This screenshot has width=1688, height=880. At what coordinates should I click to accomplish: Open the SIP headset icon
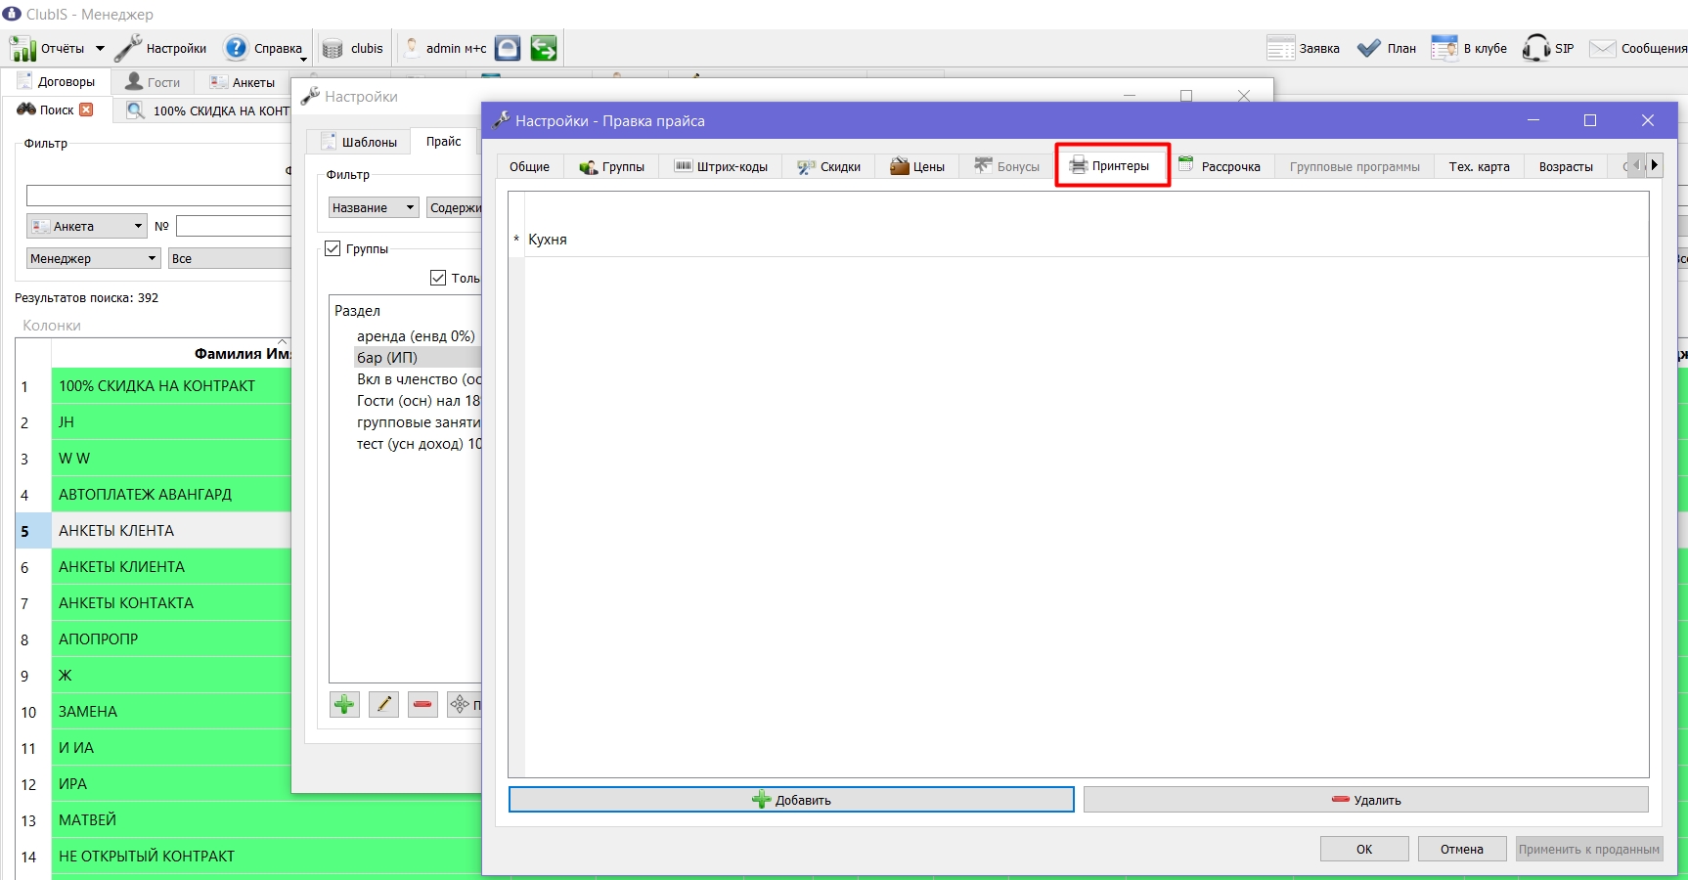click(x=1535, y=48)
